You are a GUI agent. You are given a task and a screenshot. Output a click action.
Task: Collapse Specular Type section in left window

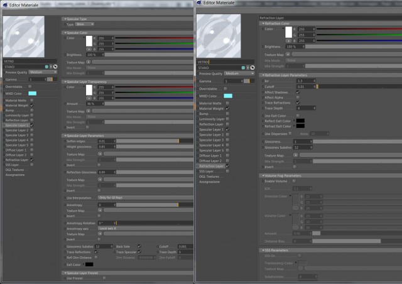pos(65,19)
